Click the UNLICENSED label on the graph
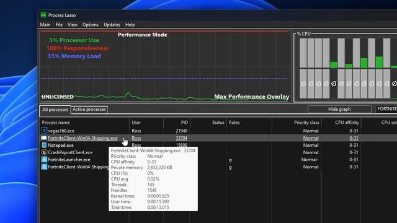Viewport: 397px width, 223px height. [x=58, y=97]
